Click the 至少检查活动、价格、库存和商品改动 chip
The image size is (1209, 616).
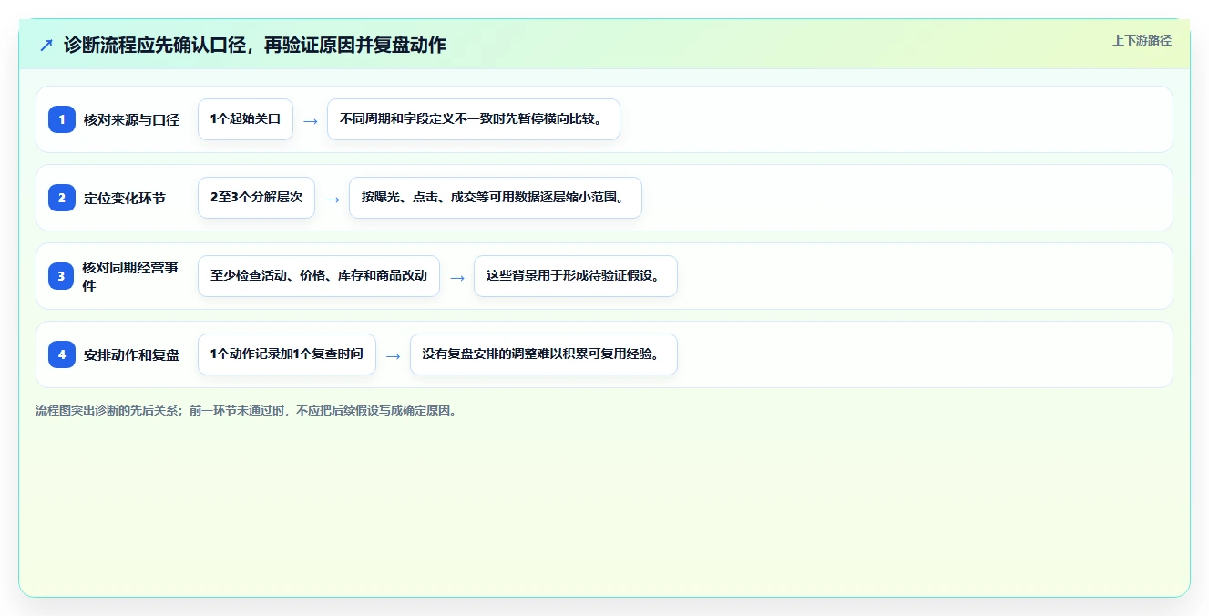point(319,276)
